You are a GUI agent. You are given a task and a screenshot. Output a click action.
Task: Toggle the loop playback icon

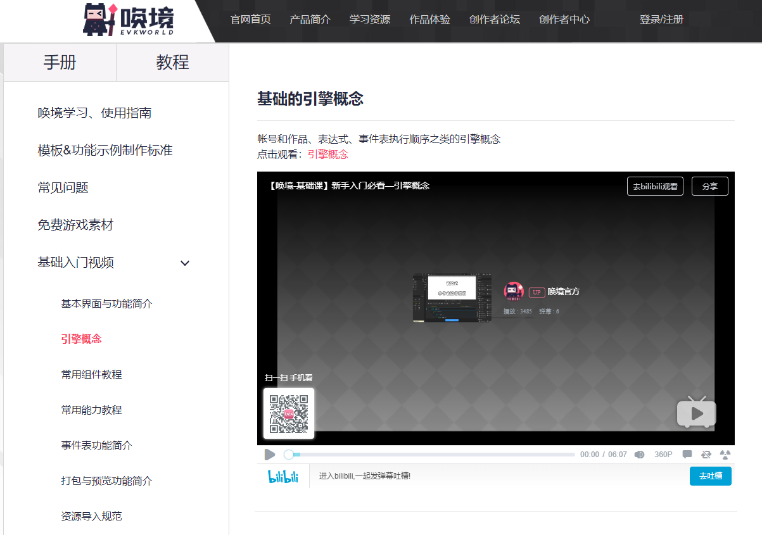coord(706,455)
